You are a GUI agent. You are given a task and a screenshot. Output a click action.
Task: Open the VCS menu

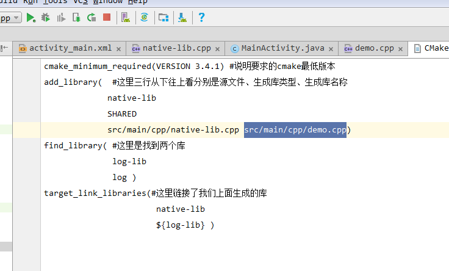(x=80, y=2)
